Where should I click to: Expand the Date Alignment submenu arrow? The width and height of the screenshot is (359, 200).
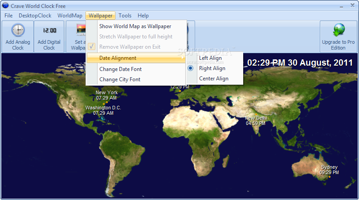click(x=183, y=58)
